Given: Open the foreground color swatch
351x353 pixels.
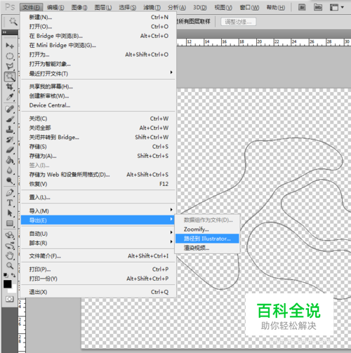Looking at the screenshot, I should click(7, 284).
